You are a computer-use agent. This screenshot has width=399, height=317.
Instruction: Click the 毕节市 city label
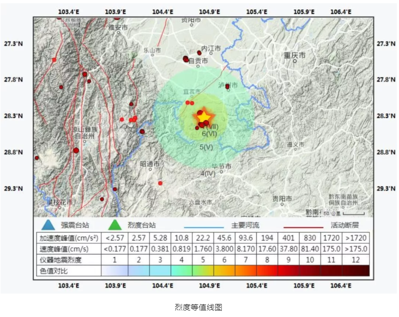[221, 166]
